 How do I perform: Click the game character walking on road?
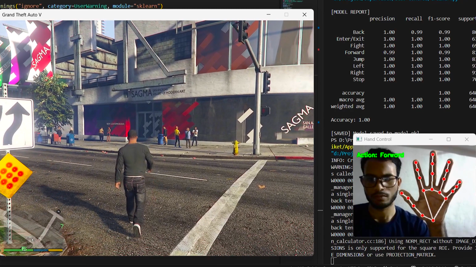point(134,181)
